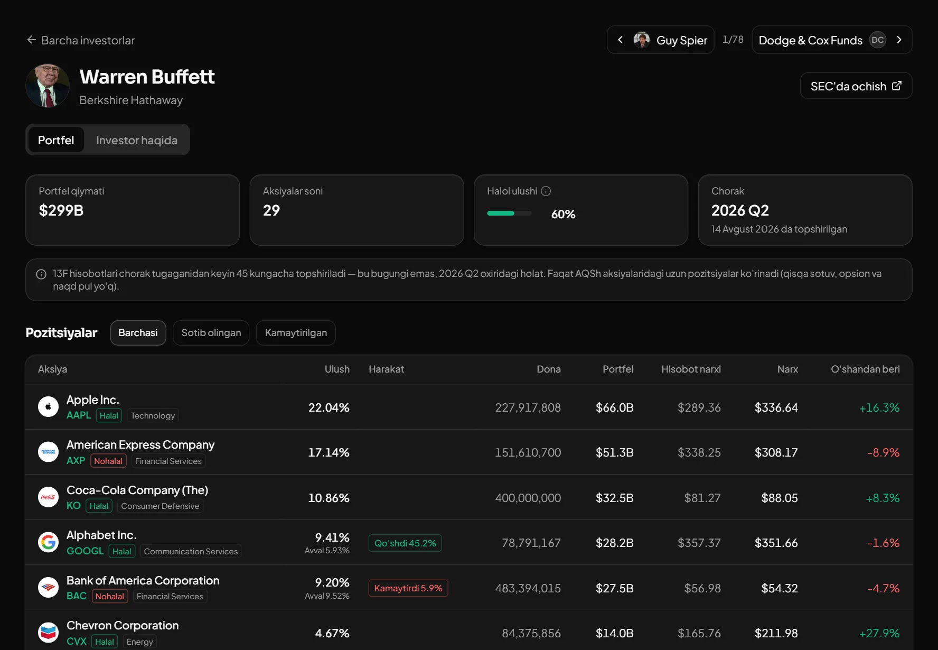Click Guy Spier's avatar photo
Viewport: 938px width, 650px height.
click(x=642, y=40)
